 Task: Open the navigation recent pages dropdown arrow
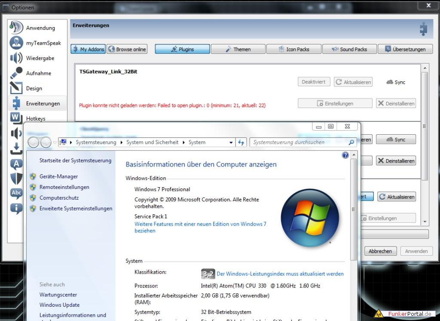[x=55, y=142]
